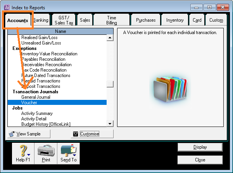This screenshot has width=233, height=173.
Task: Click the Transaction Journals group heading
Action: tap(35, 92)
